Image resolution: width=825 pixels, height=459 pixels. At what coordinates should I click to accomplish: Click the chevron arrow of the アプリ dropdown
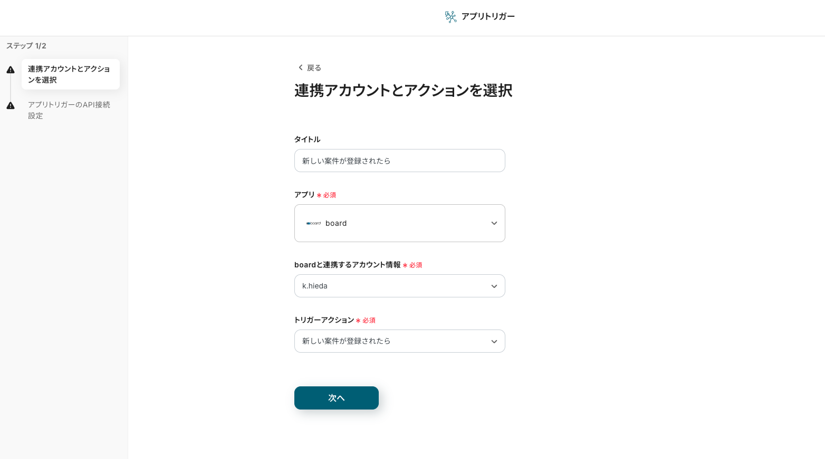click(494, 223)
